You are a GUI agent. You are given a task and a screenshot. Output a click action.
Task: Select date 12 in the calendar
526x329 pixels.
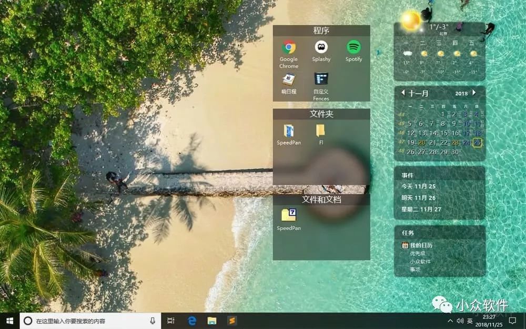[x=411, y=133]
